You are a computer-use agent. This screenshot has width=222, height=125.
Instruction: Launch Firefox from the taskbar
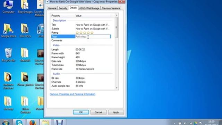tap(32, 122)
